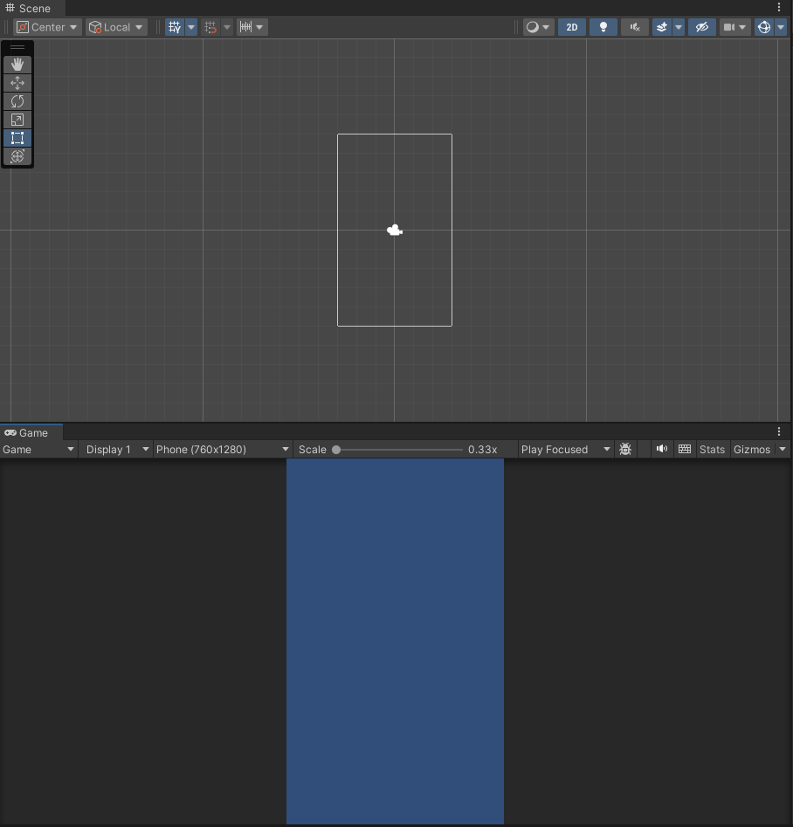Select the Hand view tool
Viewport: 793px width, 827px height.
17,65
